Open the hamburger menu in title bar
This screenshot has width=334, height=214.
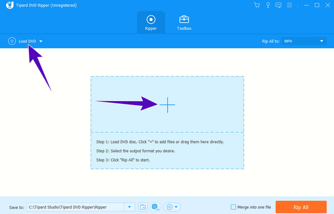289,5
